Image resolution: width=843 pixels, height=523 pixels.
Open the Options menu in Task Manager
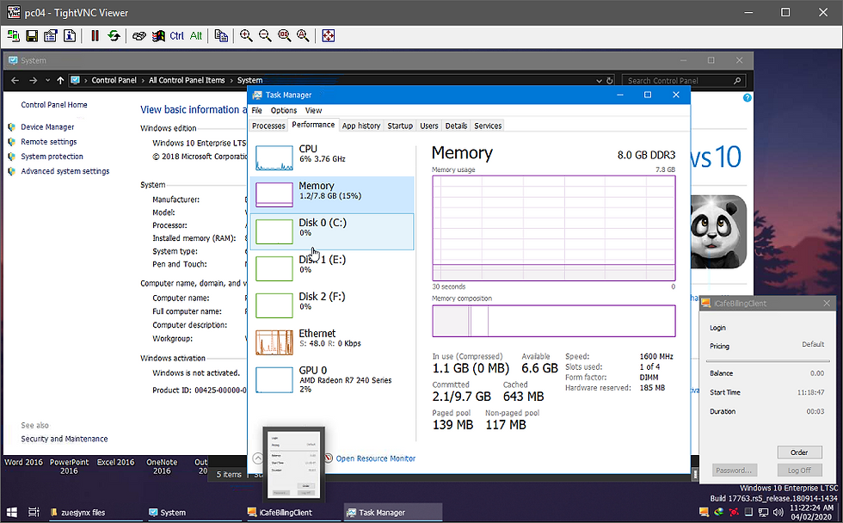(284, 110)
